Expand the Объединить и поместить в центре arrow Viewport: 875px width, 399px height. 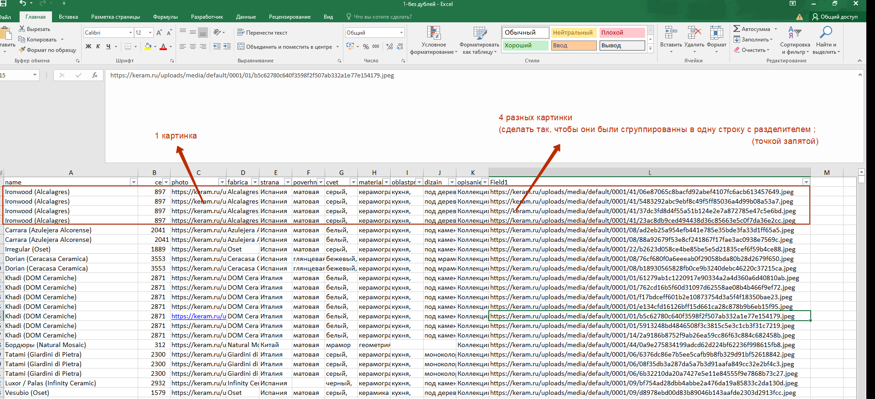coord(338,46)
